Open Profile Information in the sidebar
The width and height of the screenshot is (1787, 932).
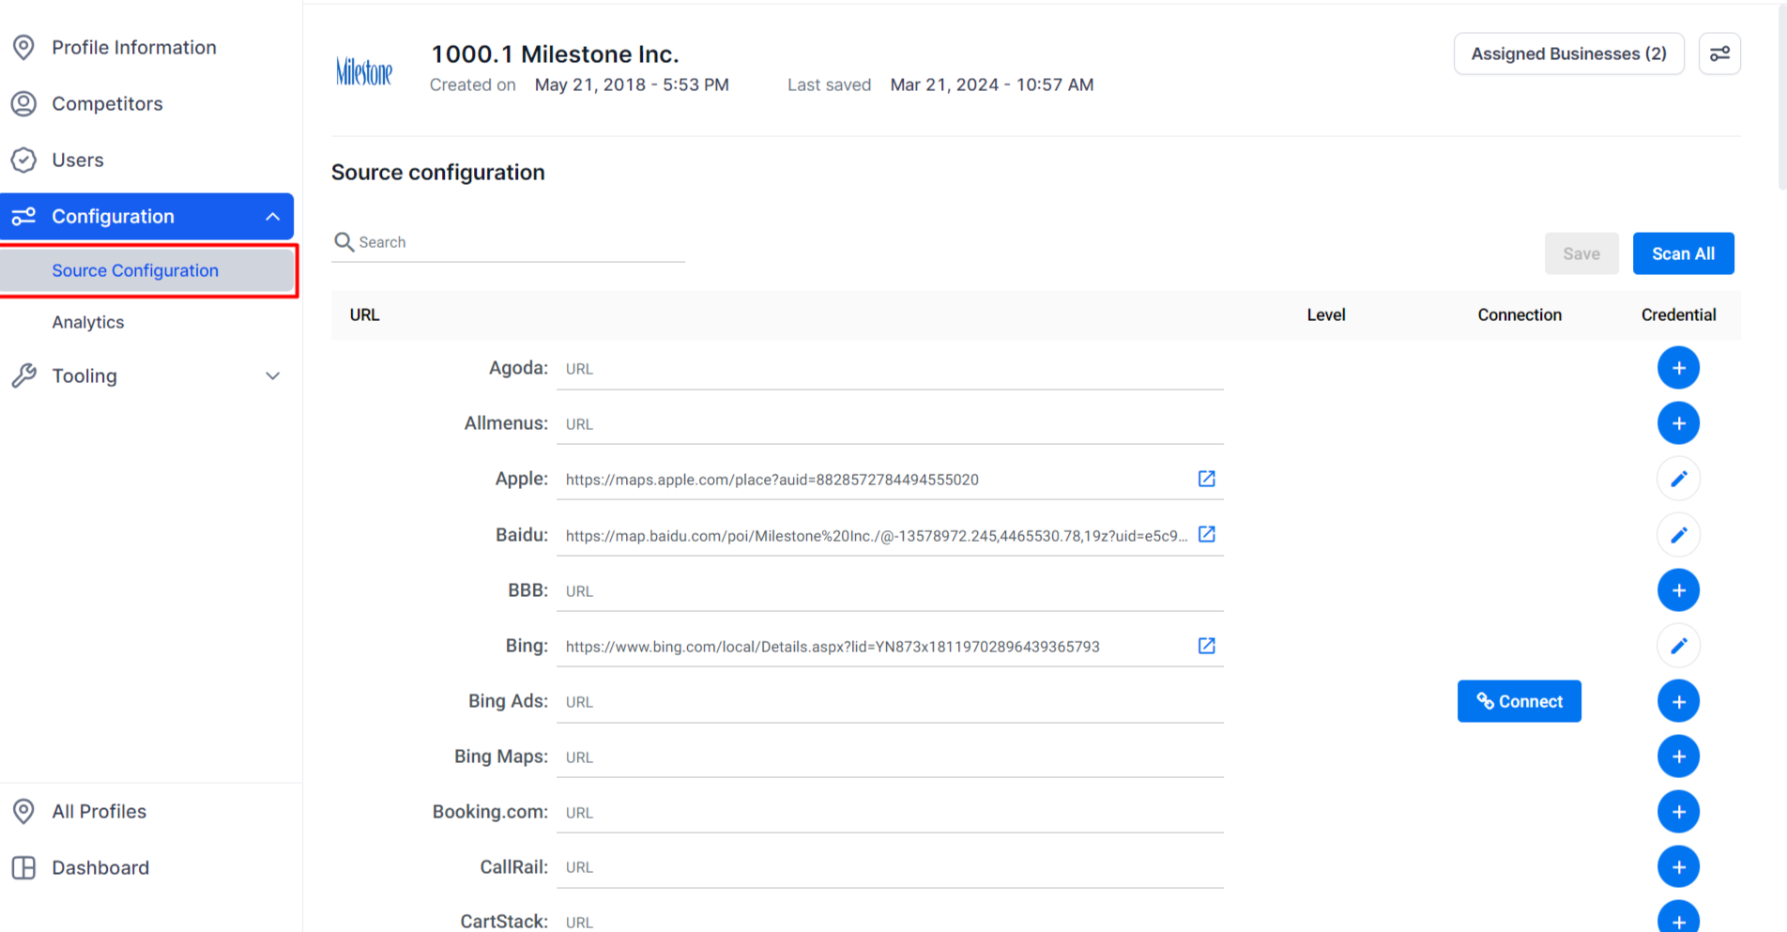pos(133,47)
